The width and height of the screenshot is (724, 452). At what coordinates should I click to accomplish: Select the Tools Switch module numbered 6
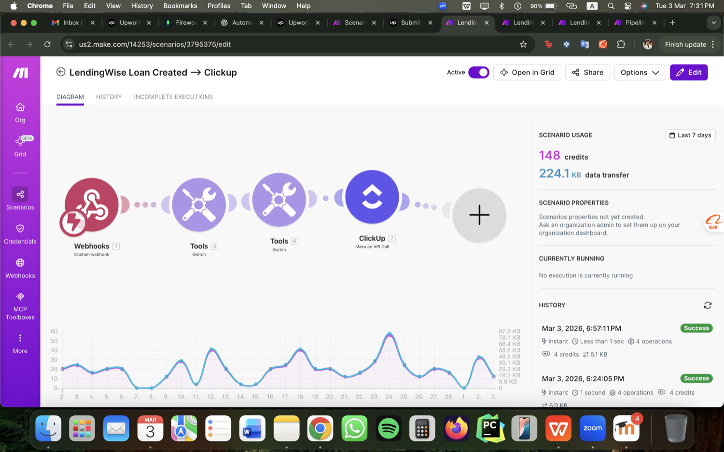pyautogui.click(x=279, y=200)
